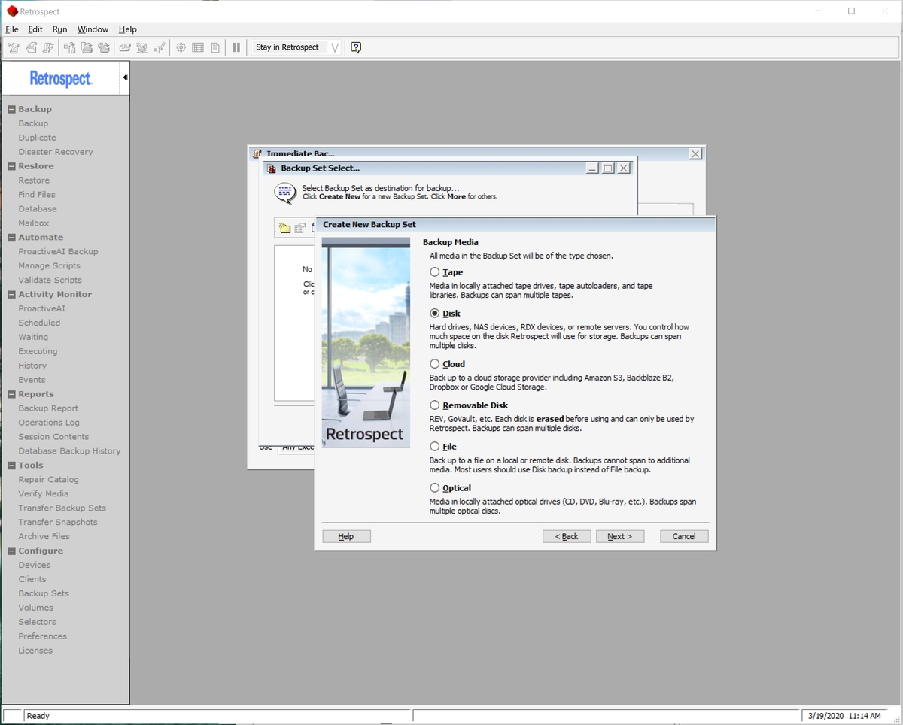Collapse the Tools section
Screen dimensions: 903x725
pos(11,466)
